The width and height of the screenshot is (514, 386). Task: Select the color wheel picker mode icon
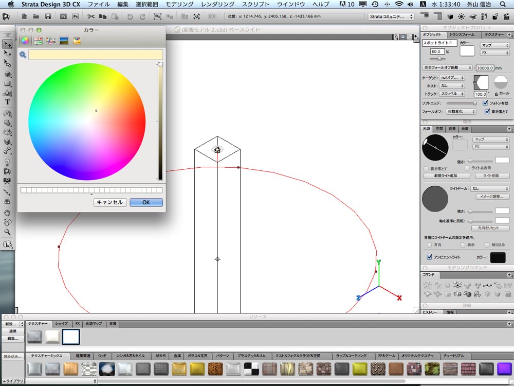[25, 41]
